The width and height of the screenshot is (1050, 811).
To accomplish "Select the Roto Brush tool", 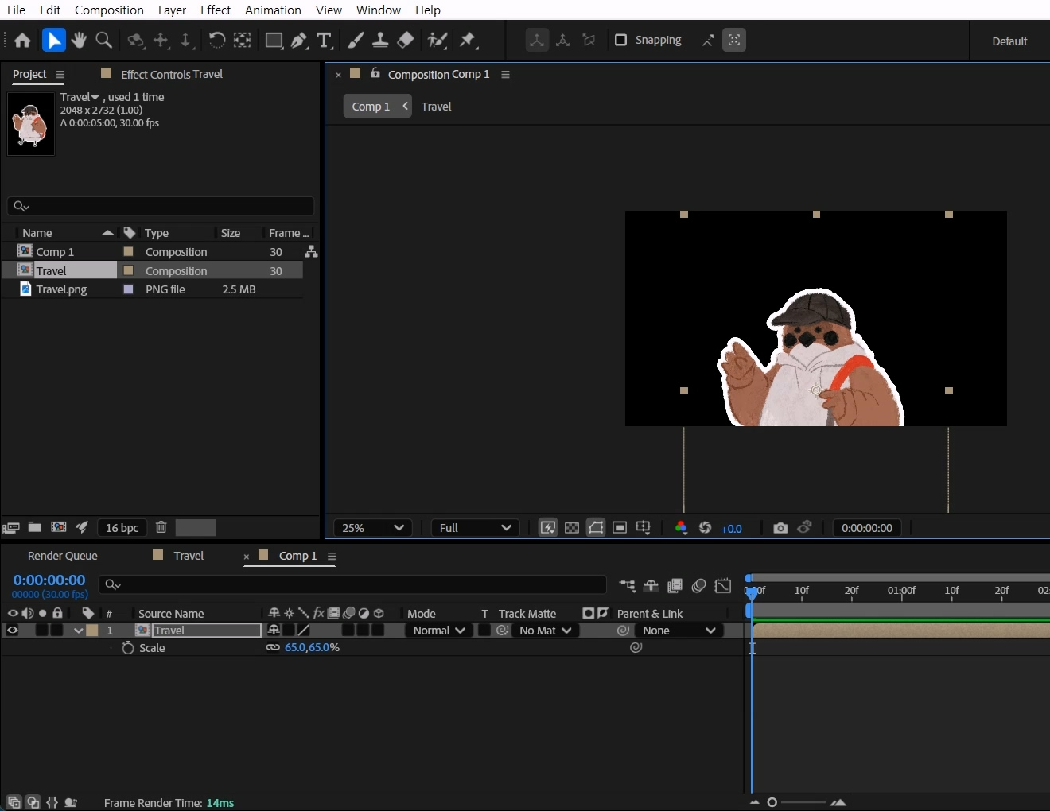I will coord(437,40).
